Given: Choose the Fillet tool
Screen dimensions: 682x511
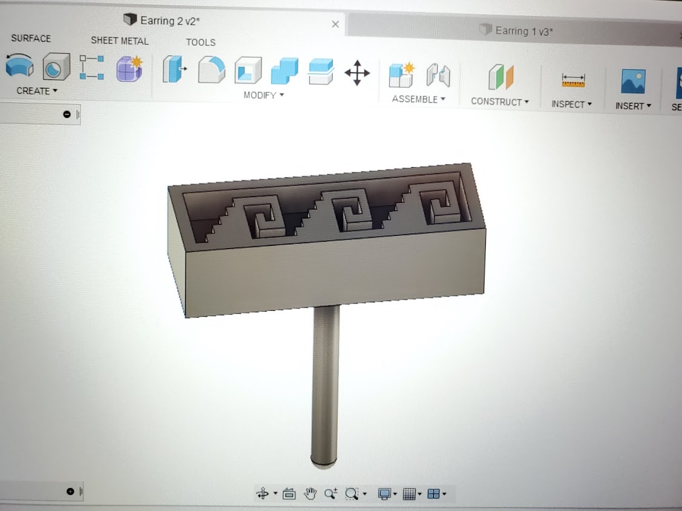Looking at the screenshot, I should tap(211, 70).
